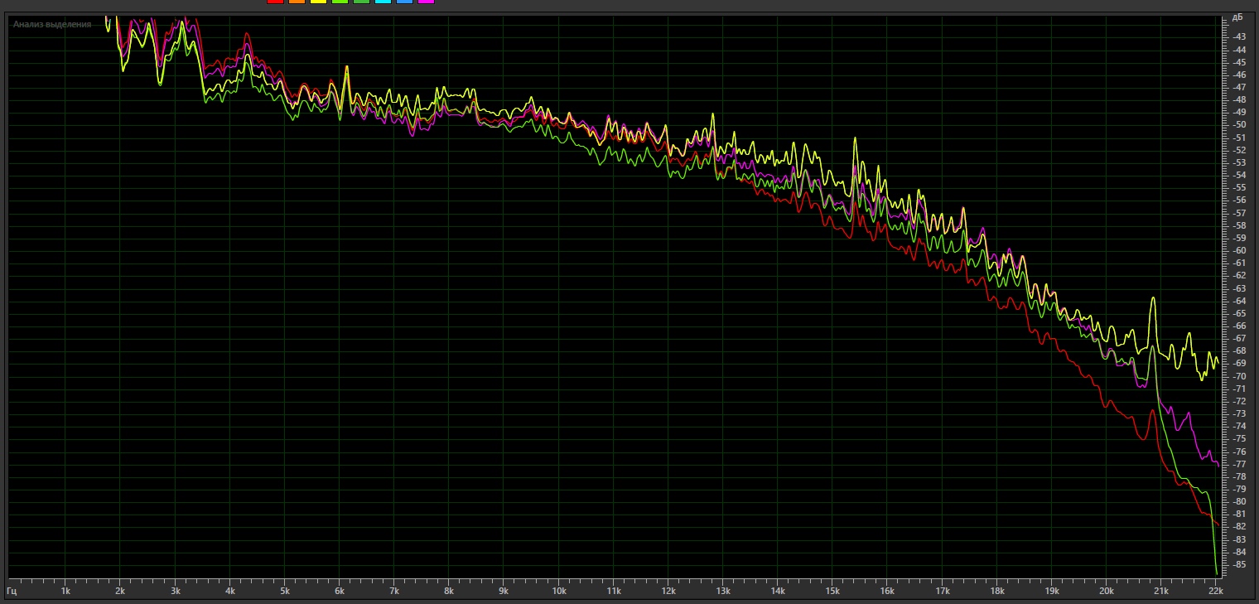Click the yellow trace peak near 21k
Viewport: 1259px width, 604px height.
point(1152,298)
